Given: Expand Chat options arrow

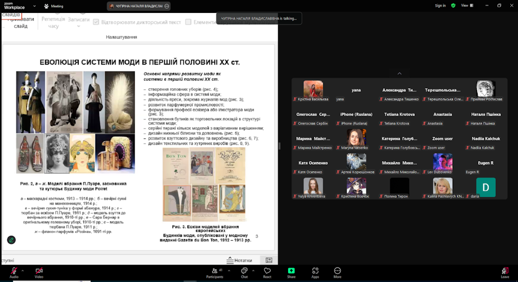Looking at the screenshot, I should 253,271.
